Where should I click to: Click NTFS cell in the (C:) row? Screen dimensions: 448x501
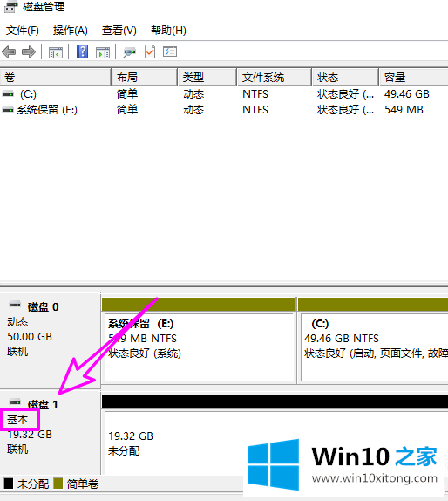point(255,94)
